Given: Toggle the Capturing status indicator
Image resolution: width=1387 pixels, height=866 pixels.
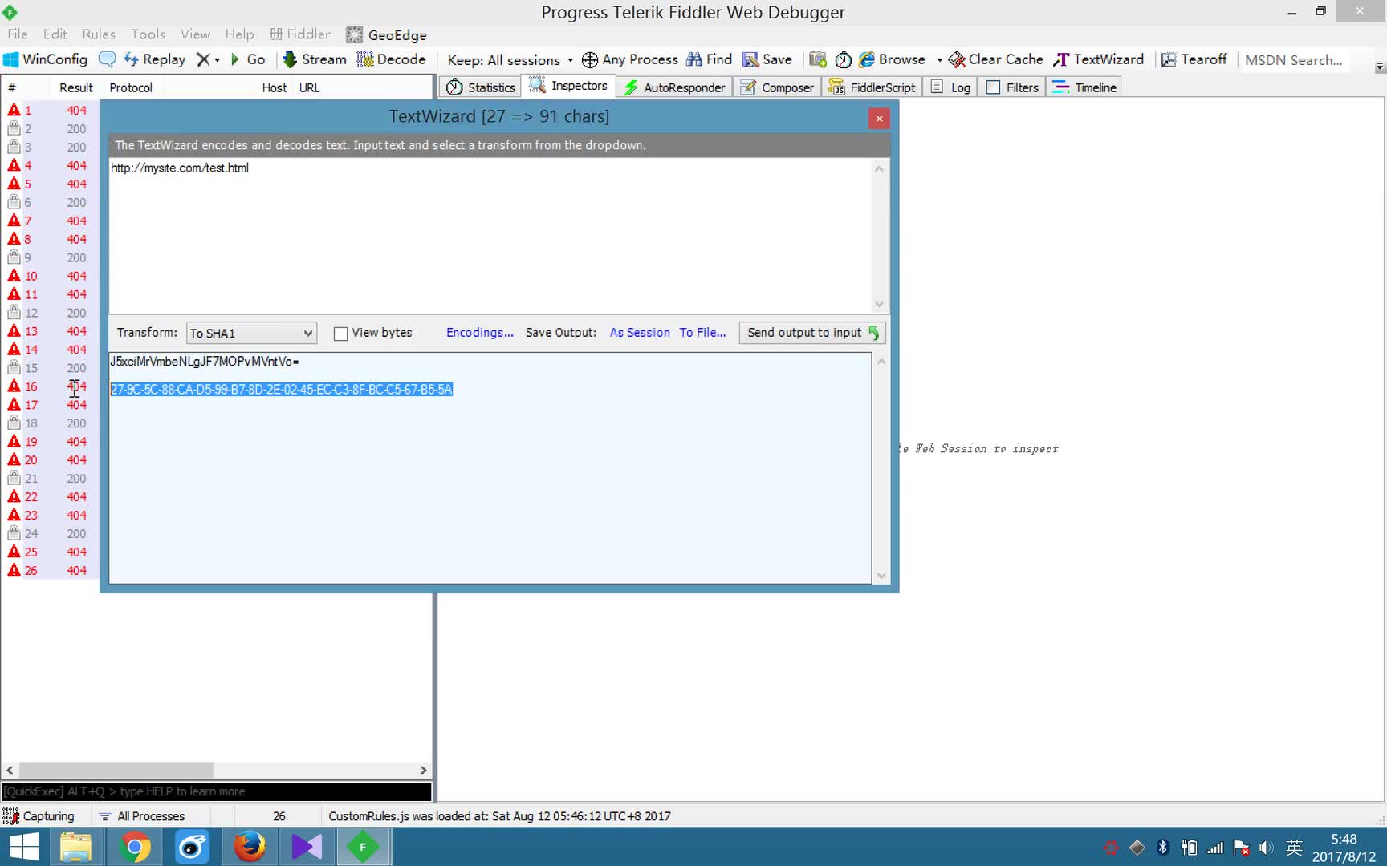Looking at the screenshot, I should (39, 816).
